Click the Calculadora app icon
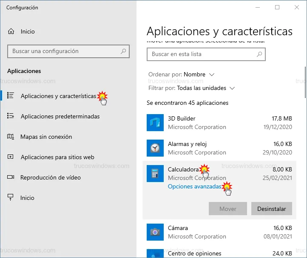Screen dimensions: 307x258 click(x=155, y=174)
